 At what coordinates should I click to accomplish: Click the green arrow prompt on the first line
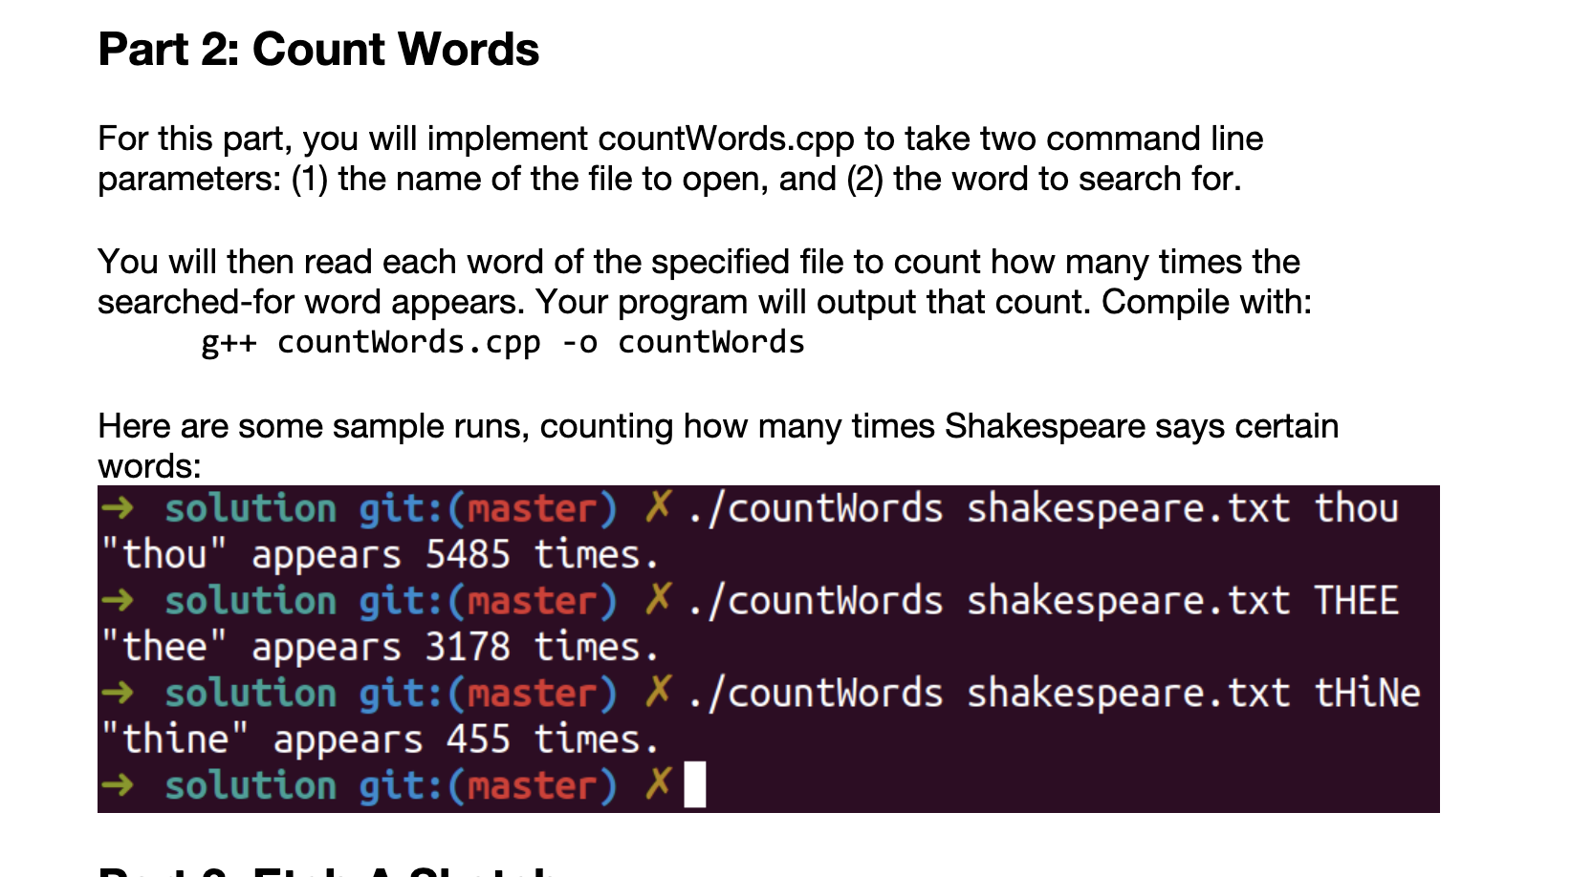(119, 508)
